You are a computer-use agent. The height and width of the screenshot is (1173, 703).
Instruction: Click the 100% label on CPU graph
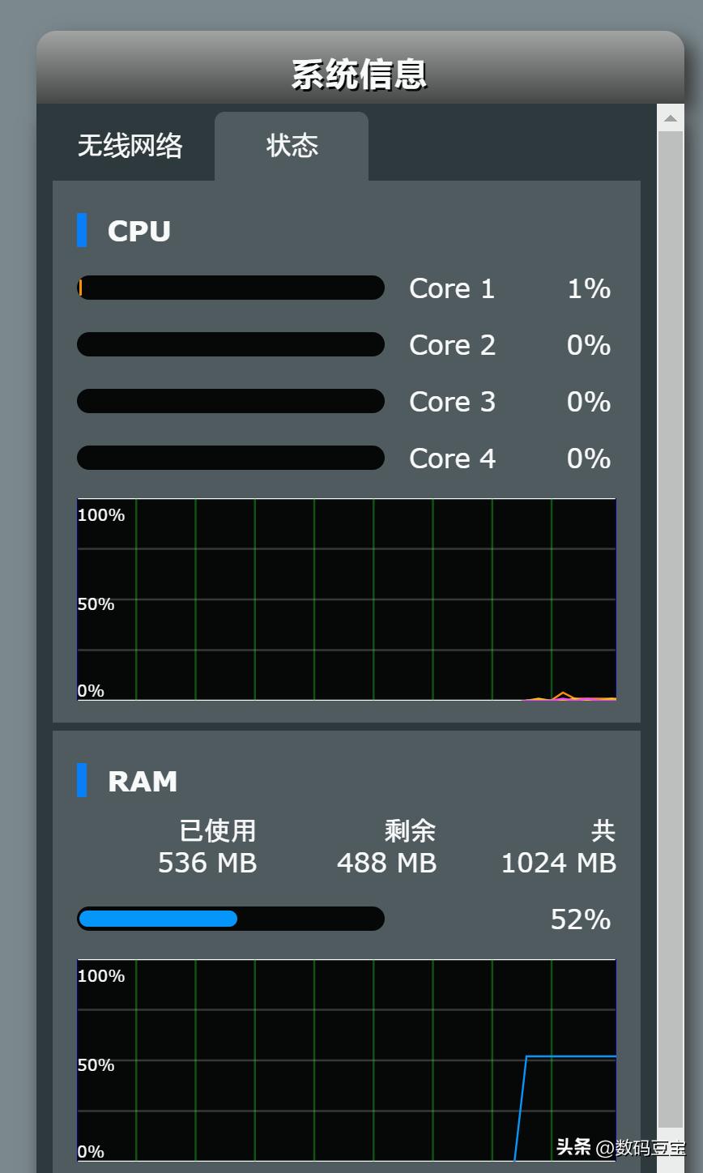tap(100, 514)
